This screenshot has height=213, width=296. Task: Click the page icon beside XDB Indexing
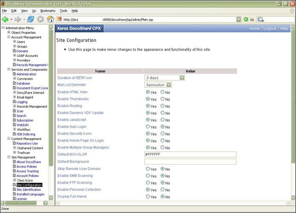[x=14, y=134]
